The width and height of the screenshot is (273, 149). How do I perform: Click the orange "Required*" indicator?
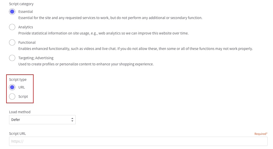(261, 134)
